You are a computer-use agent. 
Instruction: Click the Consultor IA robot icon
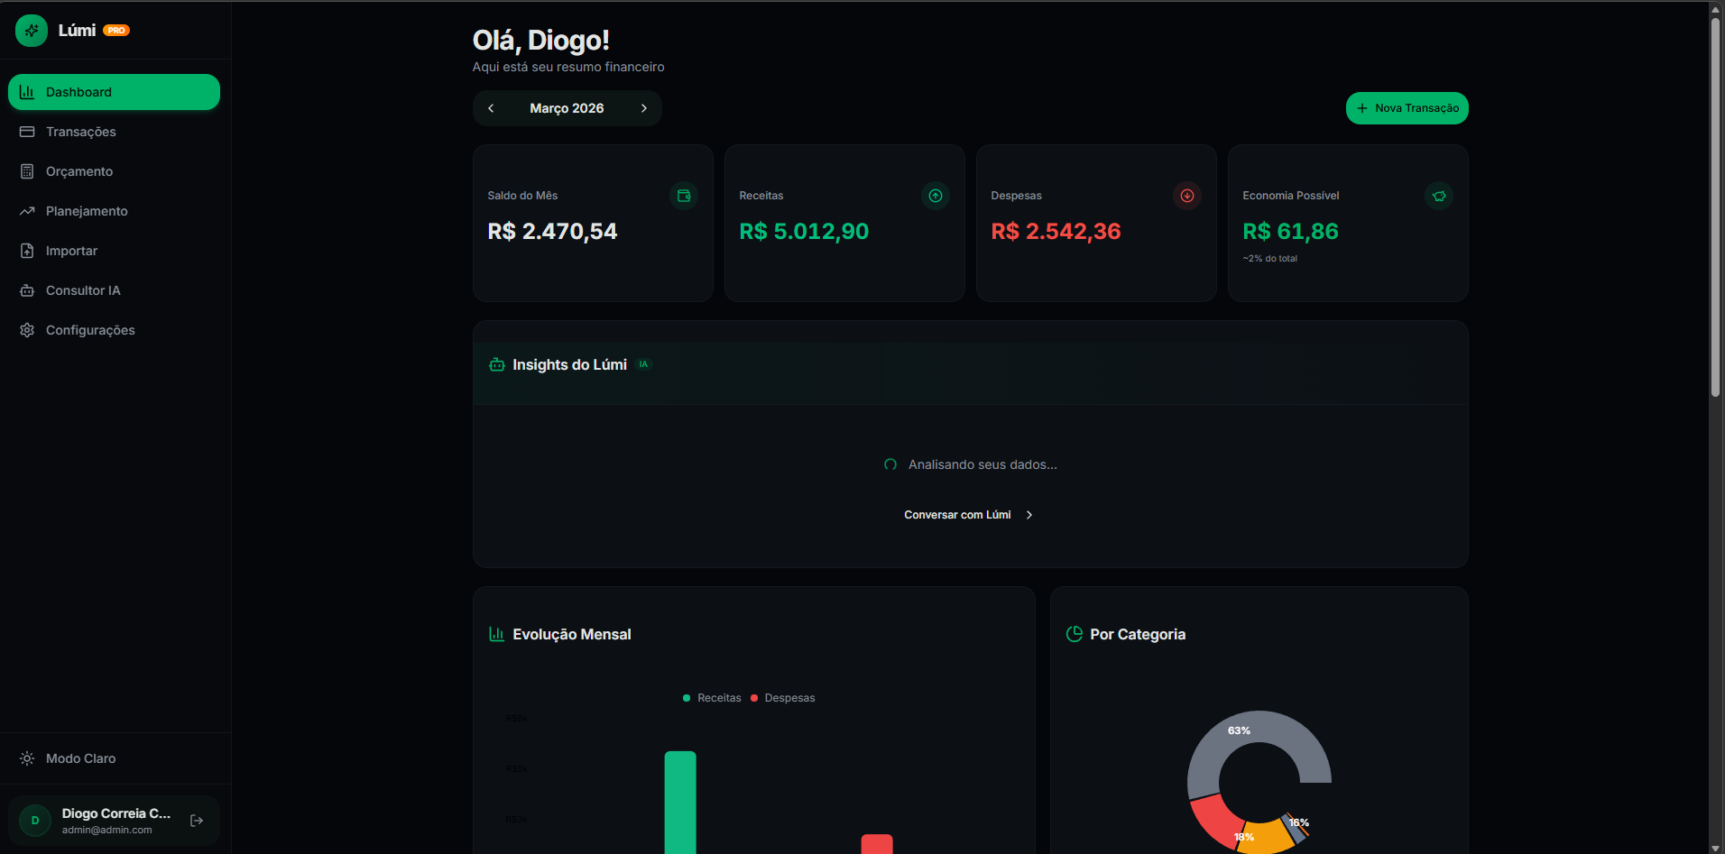click(x=27, y=290)
